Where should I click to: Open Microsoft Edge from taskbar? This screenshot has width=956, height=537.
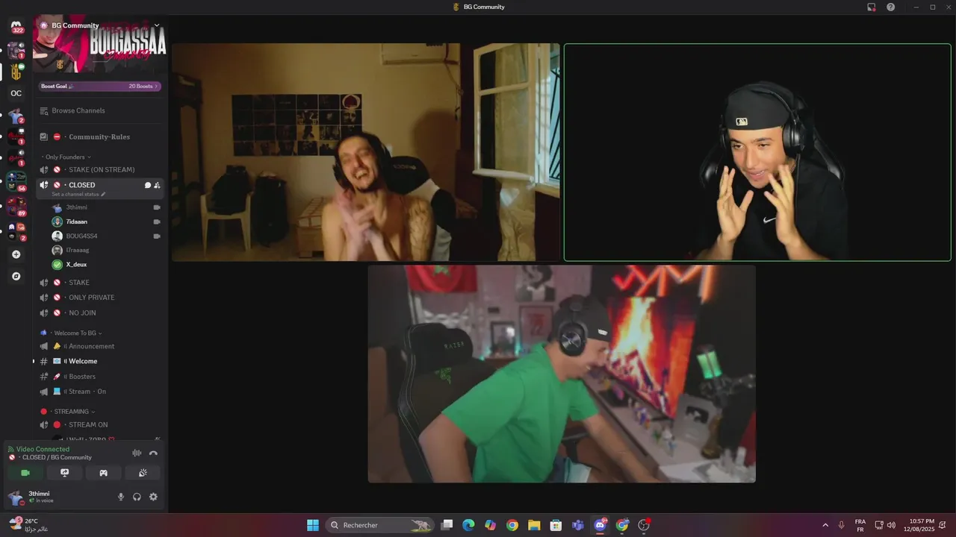pyautogui.click(x=468, y=525)
